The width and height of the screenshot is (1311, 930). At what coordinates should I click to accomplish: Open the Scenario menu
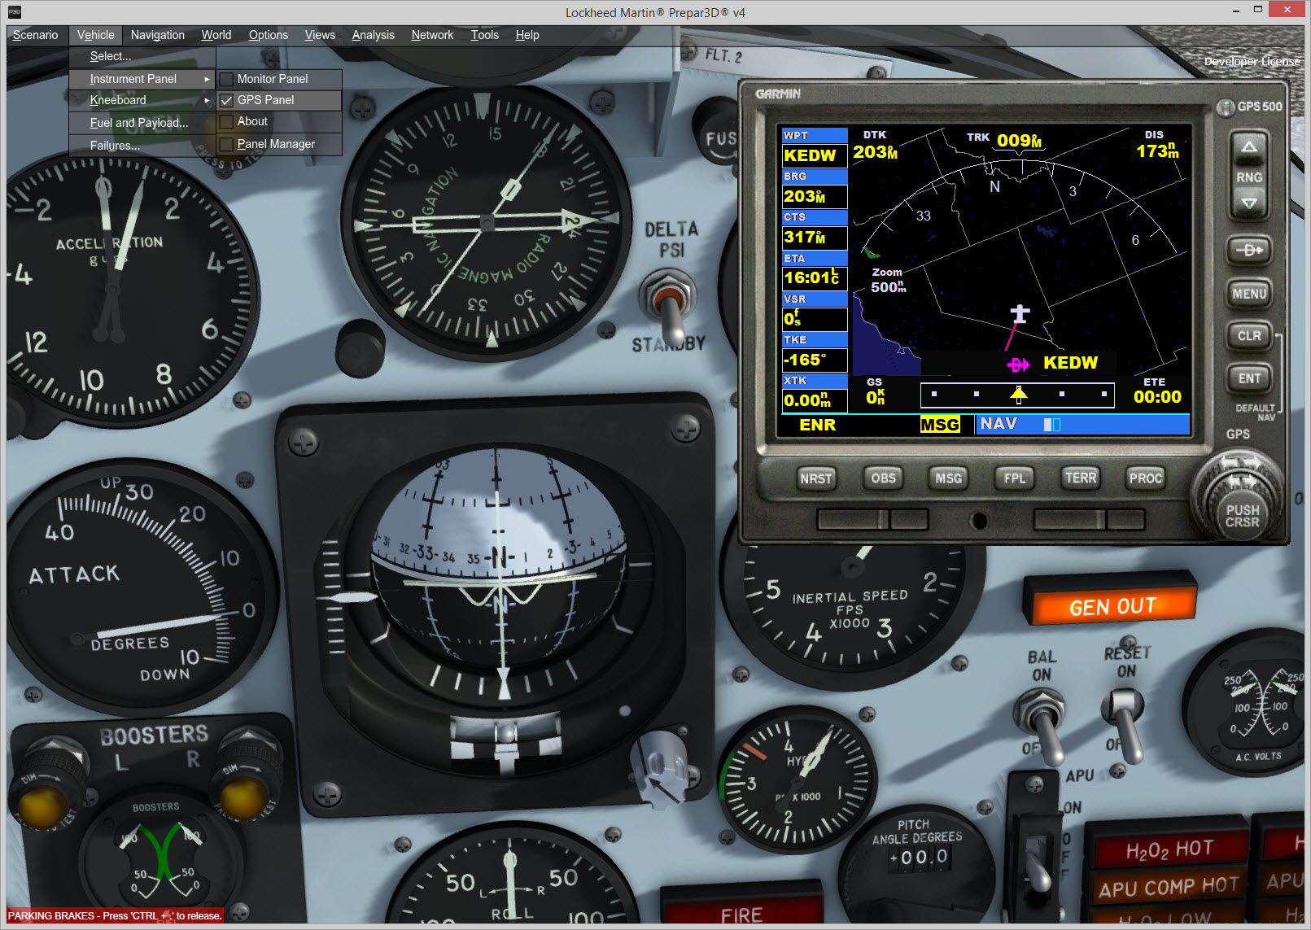(35, 35)
